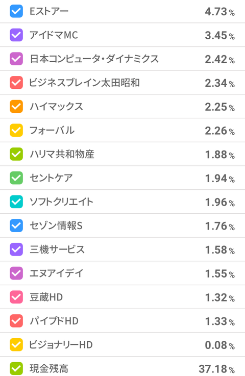245x376 pixels.
Task: Uncheck 日本コンピュータ・ダイナミクス checkbox
Action: point(16,59)
